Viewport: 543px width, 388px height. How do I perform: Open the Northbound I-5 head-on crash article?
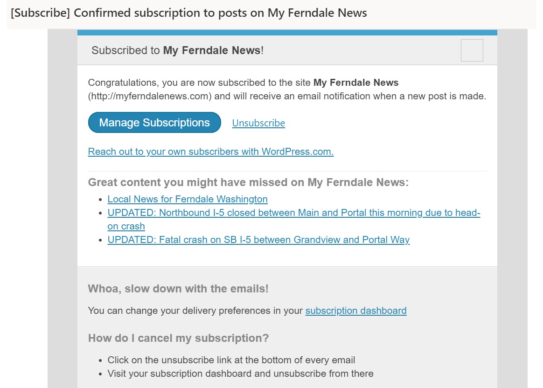pos(293,213)
